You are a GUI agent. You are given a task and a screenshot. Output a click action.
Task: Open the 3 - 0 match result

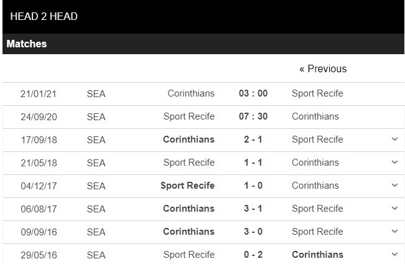(x=253, y=232)
